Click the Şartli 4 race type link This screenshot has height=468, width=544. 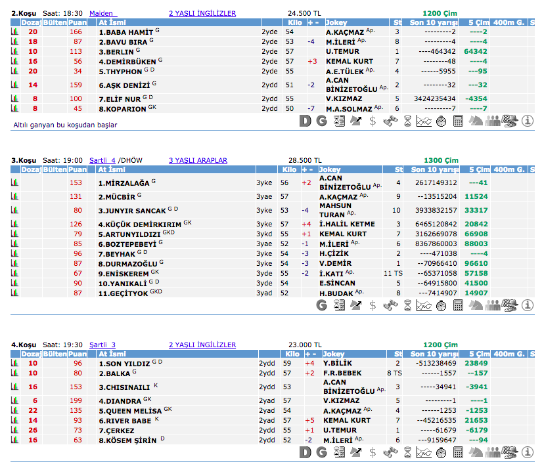[102, 160]
